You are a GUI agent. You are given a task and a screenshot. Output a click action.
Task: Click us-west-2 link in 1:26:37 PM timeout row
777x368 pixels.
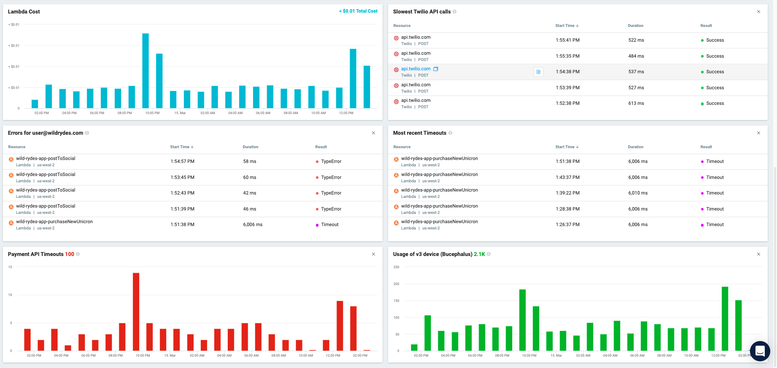[431, 228]
